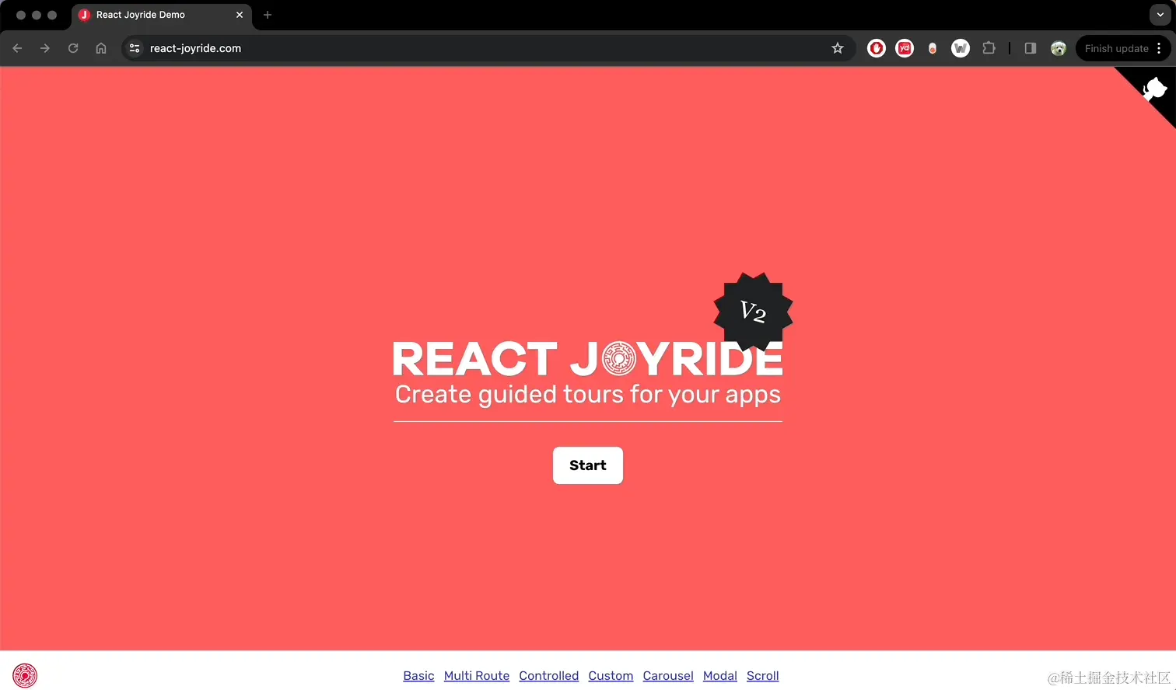Open the red 'yd' extension icon
Screen dimensions: 1176x690
[905, 48]
